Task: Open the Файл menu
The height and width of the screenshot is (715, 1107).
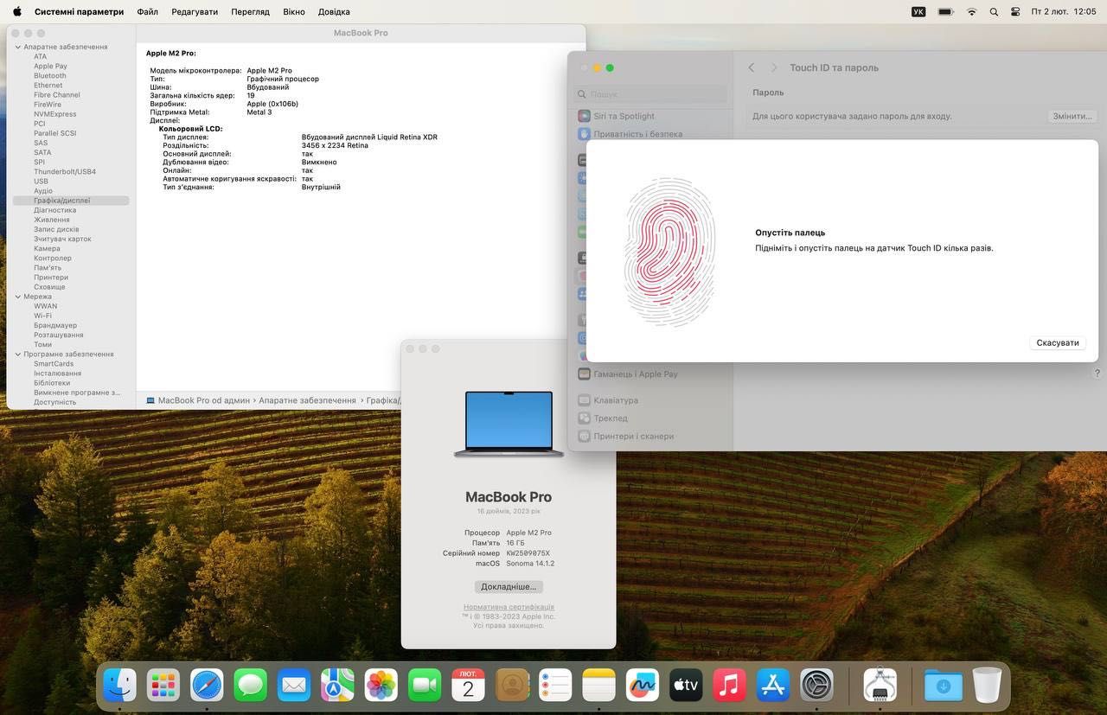Action: tap(147, 11)
